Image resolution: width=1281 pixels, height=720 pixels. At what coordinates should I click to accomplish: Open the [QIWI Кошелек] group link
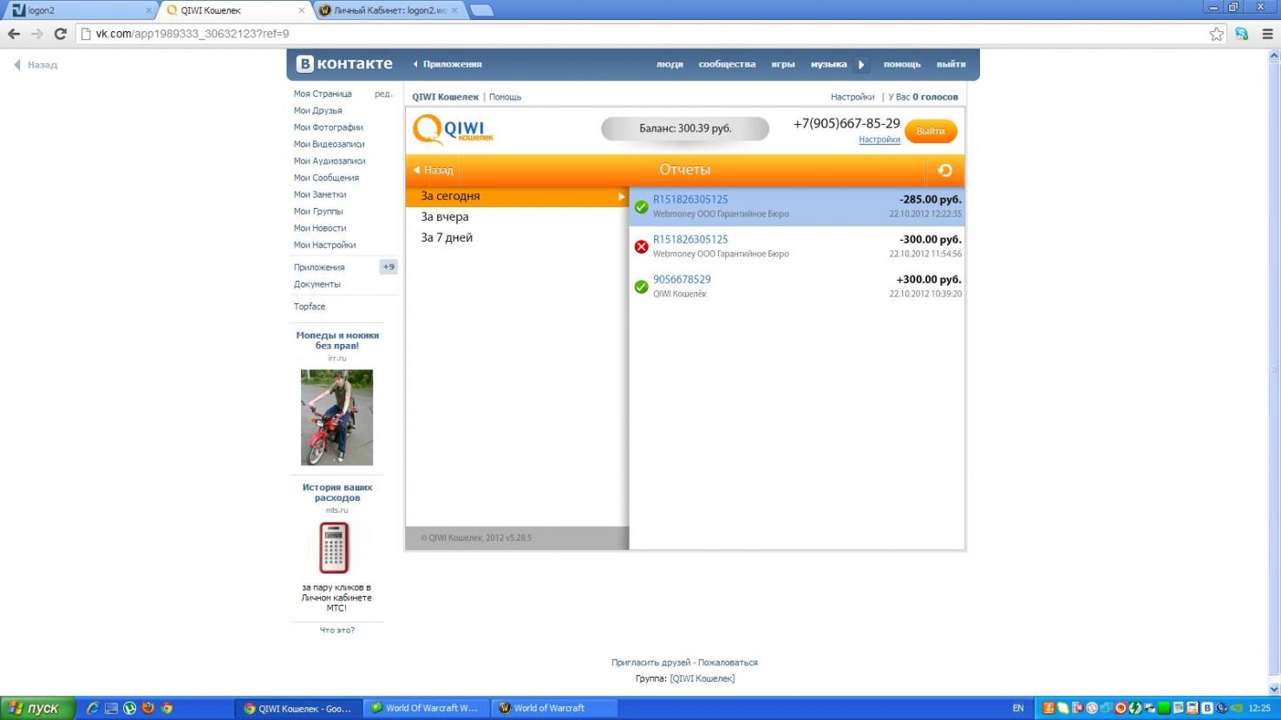(x=703, y=678)
